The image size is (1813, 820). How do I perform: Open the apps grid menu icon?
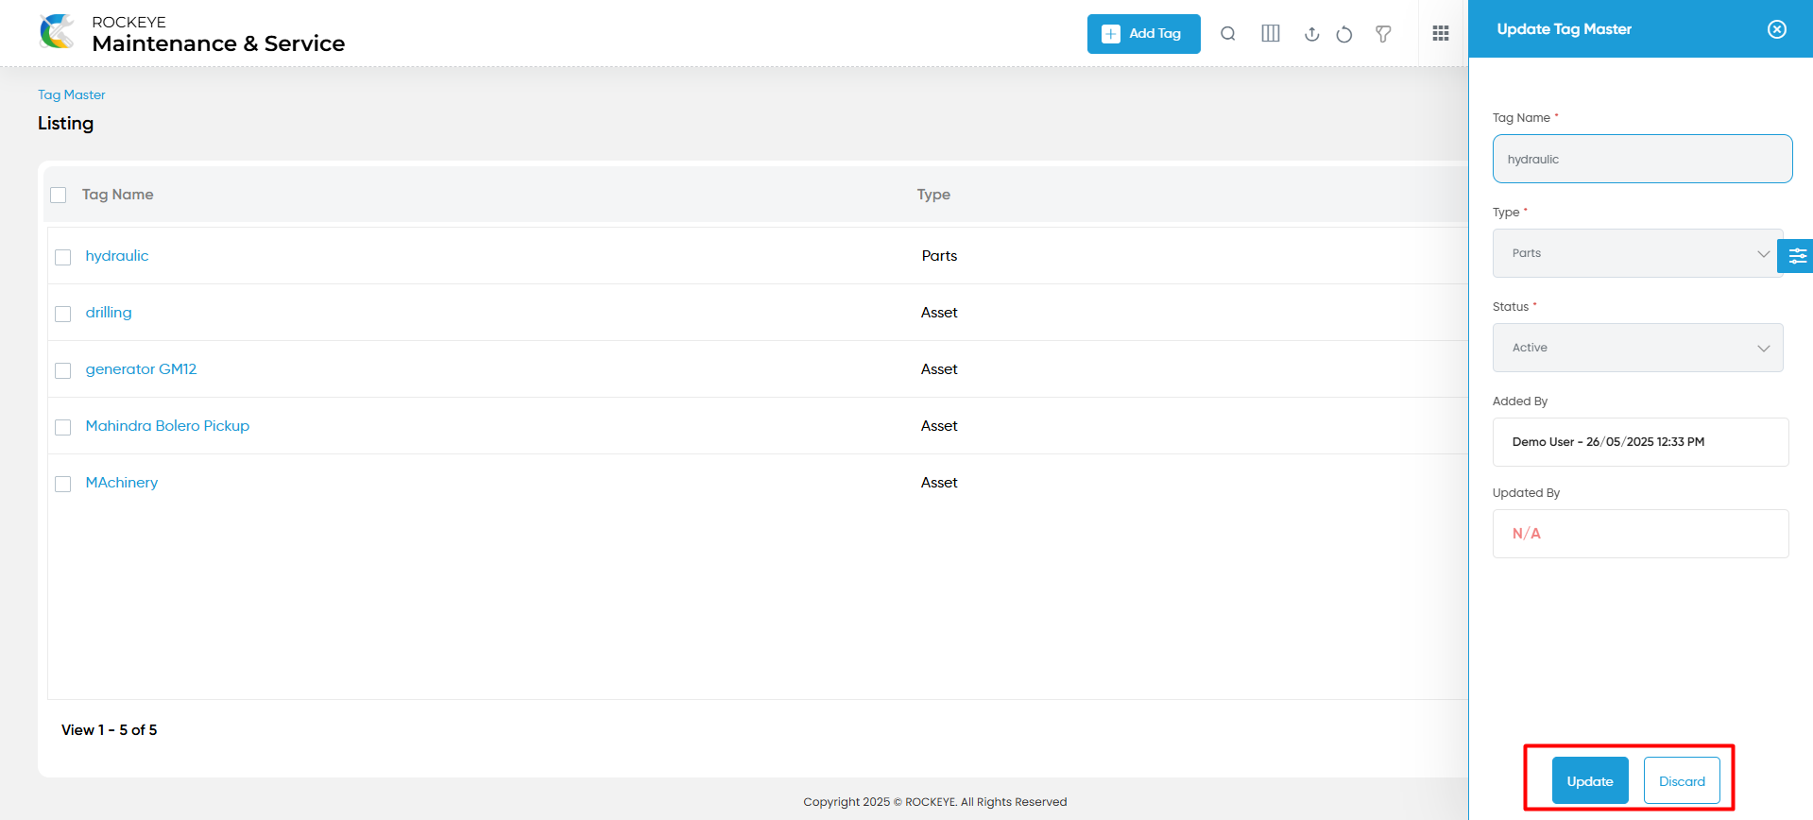pyautogui.click(x=1441, y=33)
